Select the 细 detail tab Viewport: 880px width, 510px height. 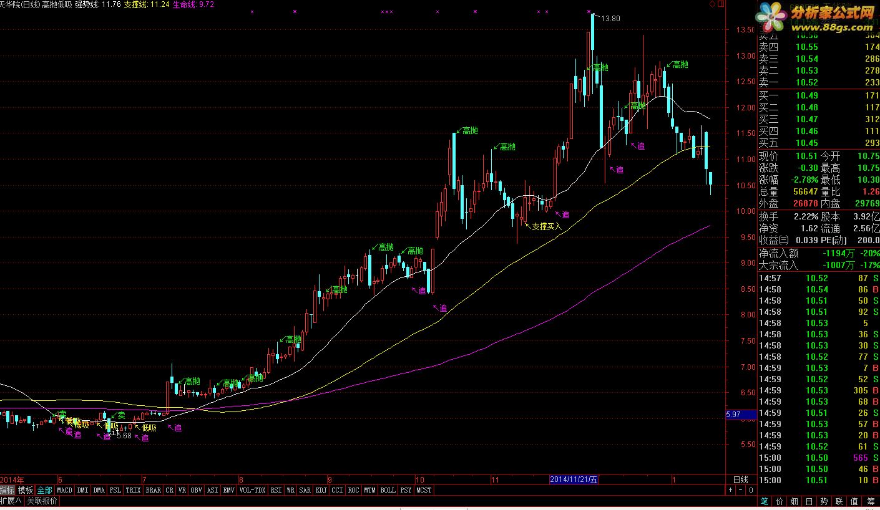(x=794, y=501)
